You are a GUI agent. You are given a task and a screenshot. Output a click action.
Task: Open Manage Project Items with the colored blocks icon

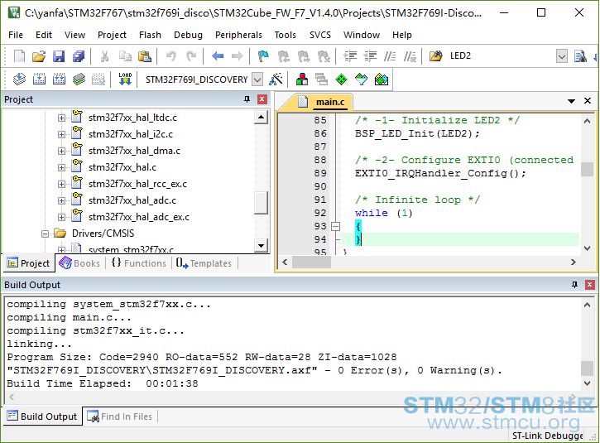click(x=302, y=79)
